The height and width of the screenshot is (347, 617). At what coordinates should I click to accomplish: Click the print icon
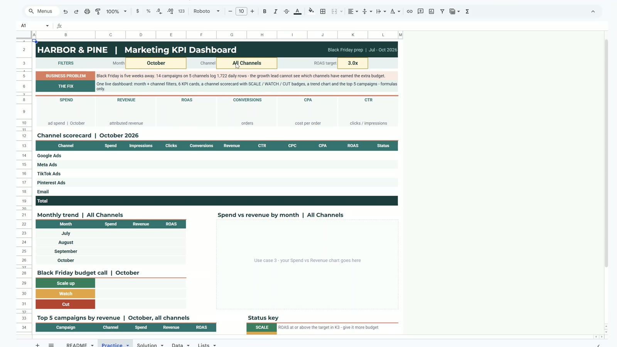[87, 12]
